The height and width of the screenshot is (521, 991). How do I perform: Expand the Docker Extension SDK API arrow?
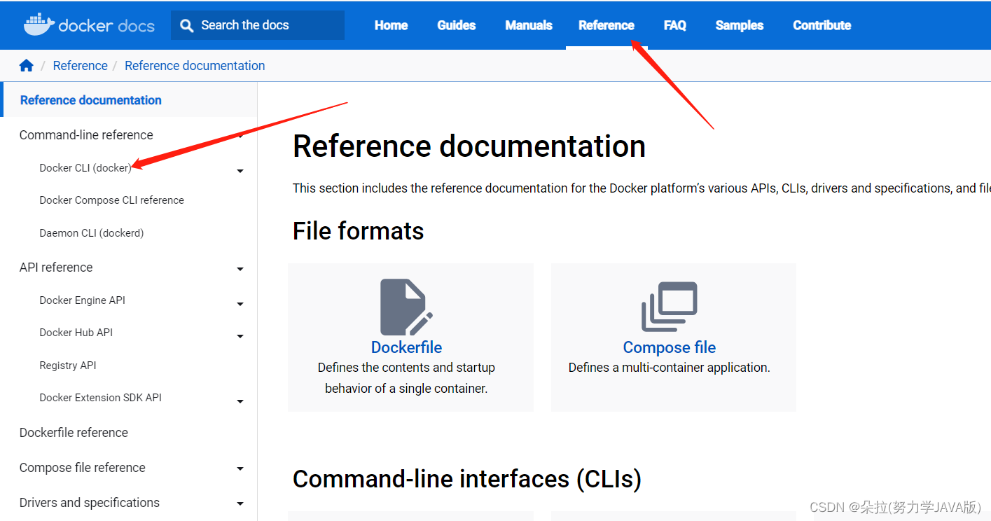click(x=240, y=401)
